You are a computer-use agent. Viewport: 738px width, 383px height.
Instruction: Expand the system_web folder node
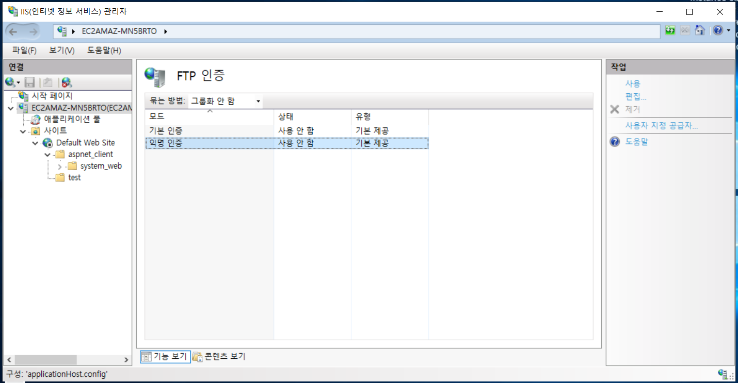[x=60, y=166]
